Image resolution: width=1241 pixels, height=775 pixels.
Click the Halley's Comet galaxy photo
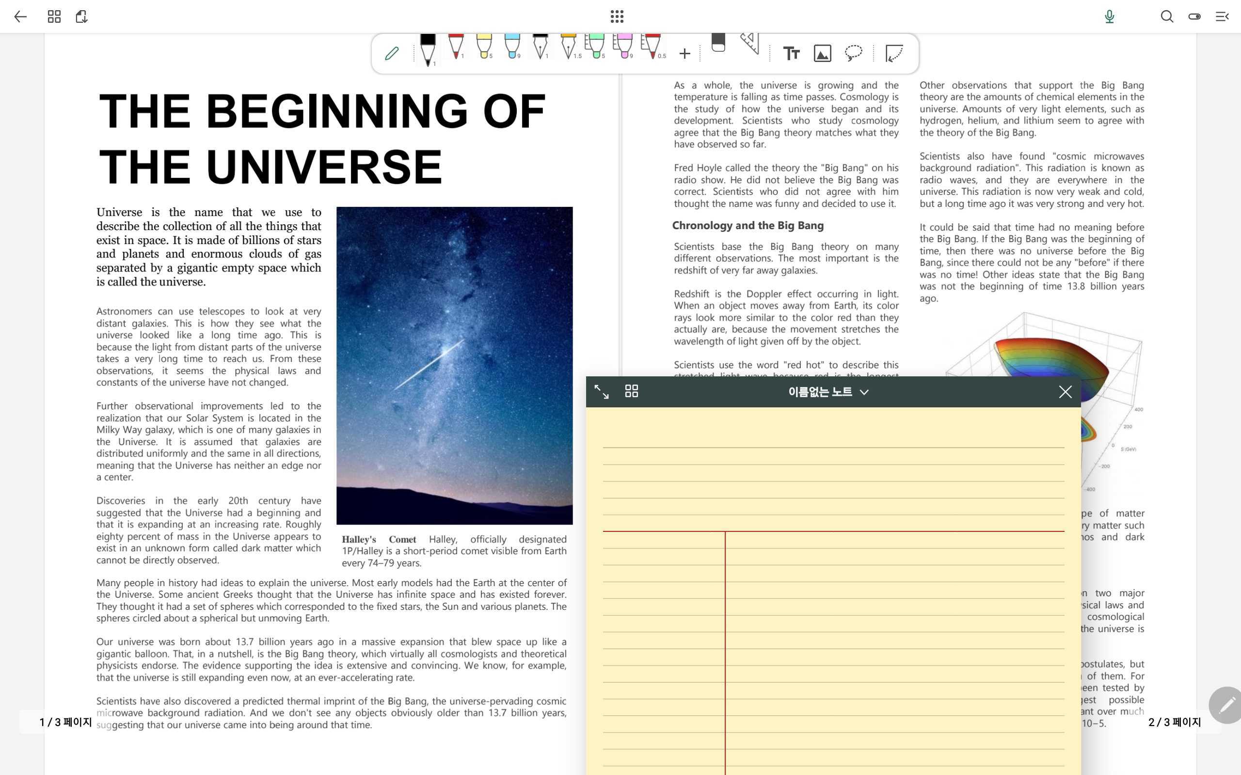point(454,365)
